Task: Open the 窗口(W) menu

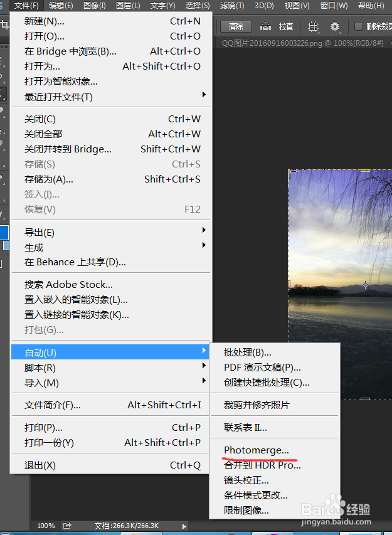Action: click(x=334, y=6)
